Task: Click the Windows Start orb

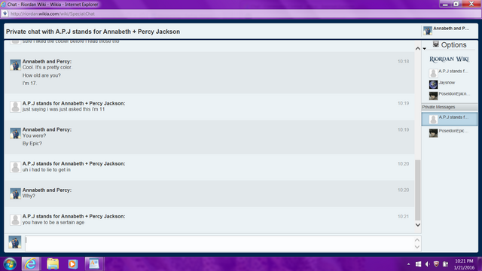Action: [x=10, y=264]
